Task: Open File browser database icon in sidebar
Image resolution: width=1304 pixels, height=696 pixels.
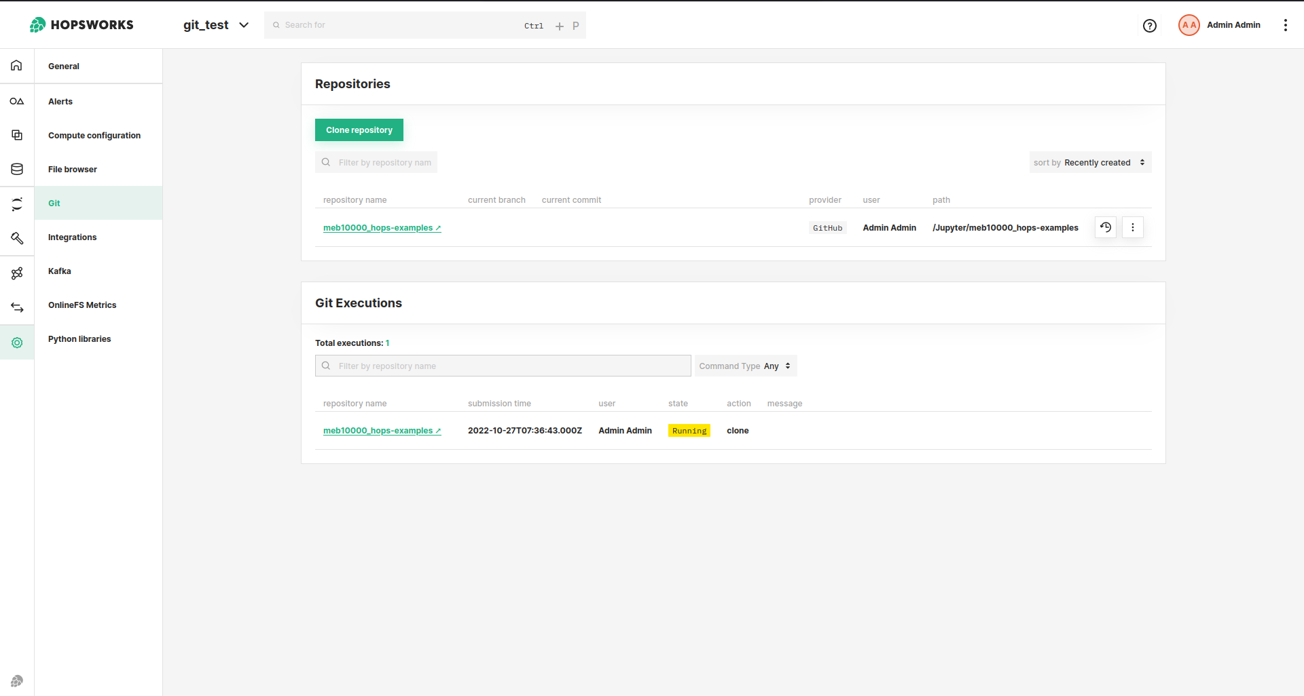Action: (x=16, y=169)
